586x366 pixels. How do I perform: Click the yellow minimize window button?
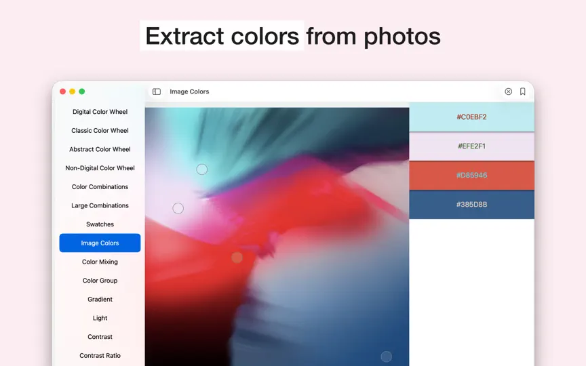click(72, 91)
